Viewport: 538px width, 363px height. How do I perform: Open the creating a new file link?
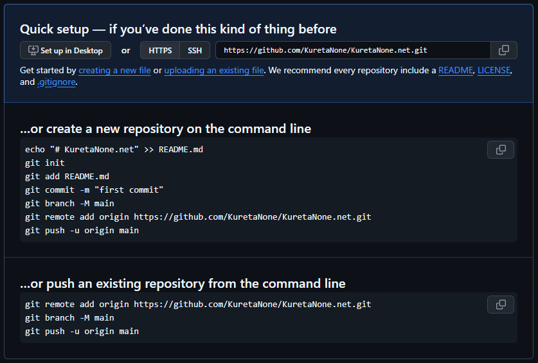(114, 70)
